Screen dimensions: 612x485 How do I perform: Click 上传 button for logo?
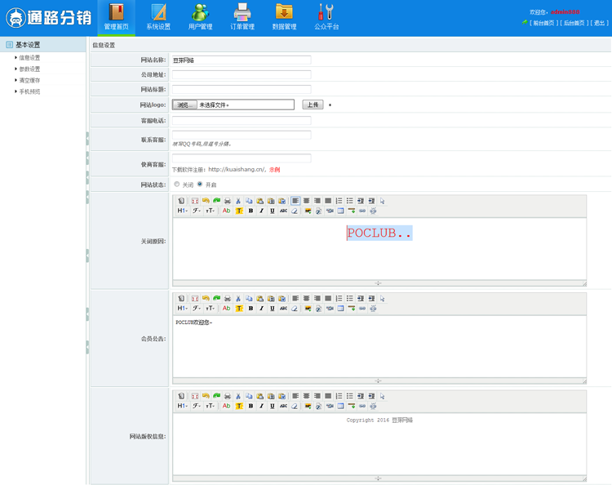point(313,105)
